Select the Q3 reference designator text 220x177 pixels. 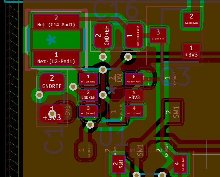pos(175,77)
